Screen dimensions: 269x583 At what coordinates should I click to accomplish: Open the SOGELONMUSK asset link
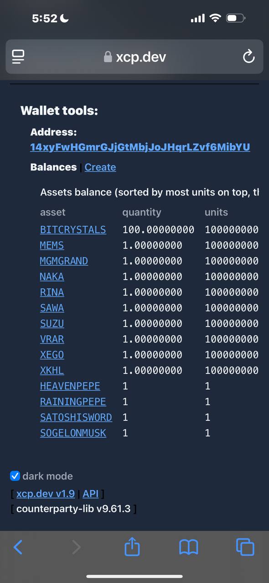coord(73,433)
